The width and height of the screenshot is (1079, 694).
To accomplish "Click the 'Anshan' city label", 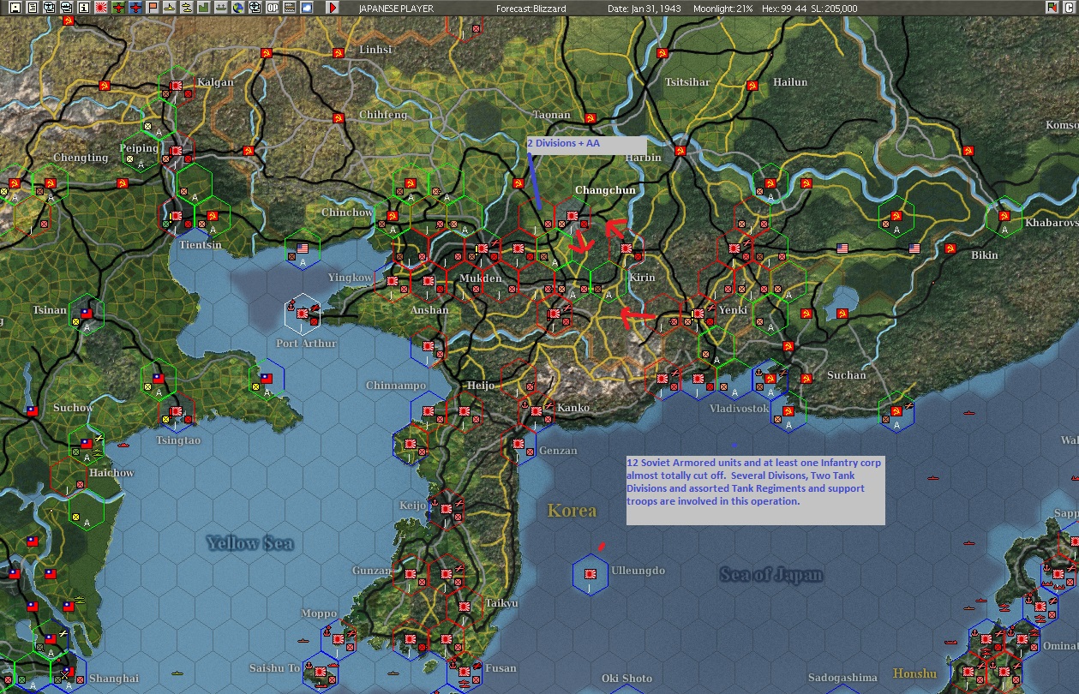I will coord(429,310).
